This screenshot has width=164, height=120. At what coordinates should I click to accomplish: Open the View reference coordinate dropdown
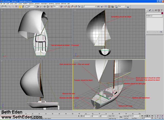click(x=56, y=6)
